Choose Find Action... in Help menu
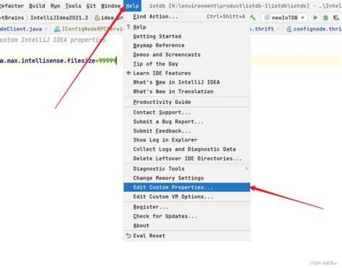 point(187,17)
